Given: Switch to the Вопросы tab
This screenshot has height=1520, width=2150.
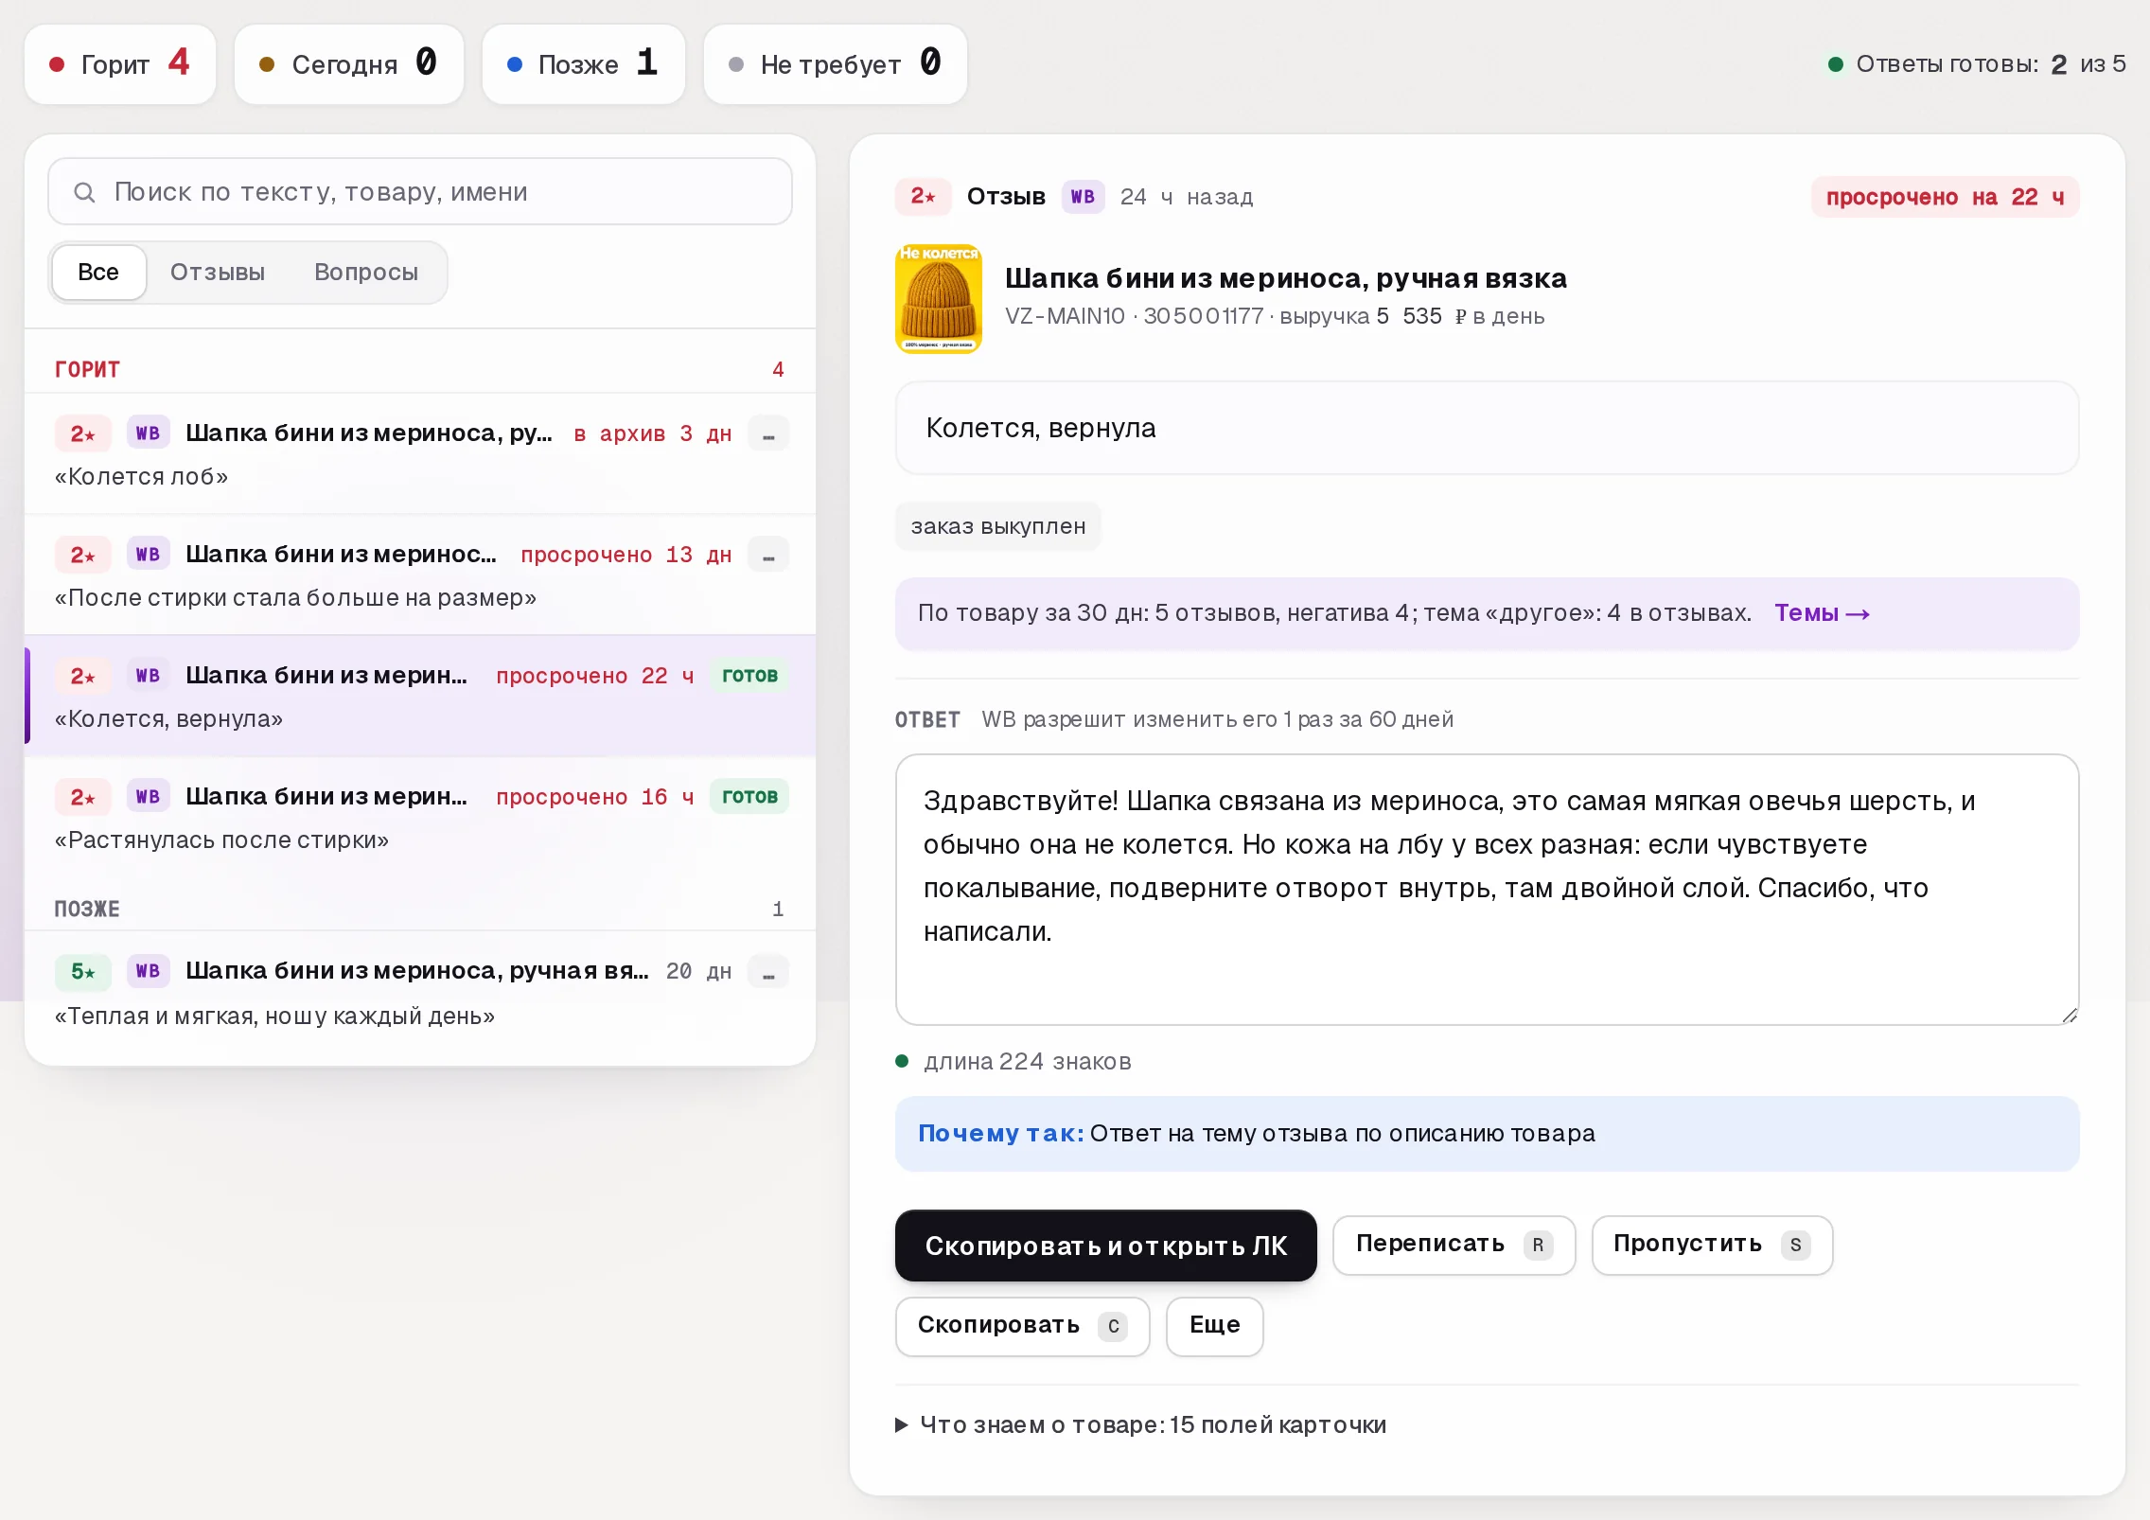Looking at the screenshot, I should click(x=366, y=273).
